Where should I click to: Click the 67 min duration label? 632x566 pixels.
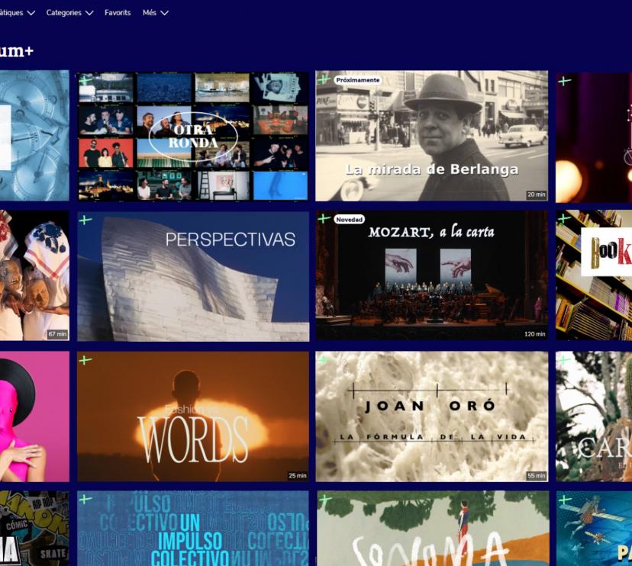58,334
